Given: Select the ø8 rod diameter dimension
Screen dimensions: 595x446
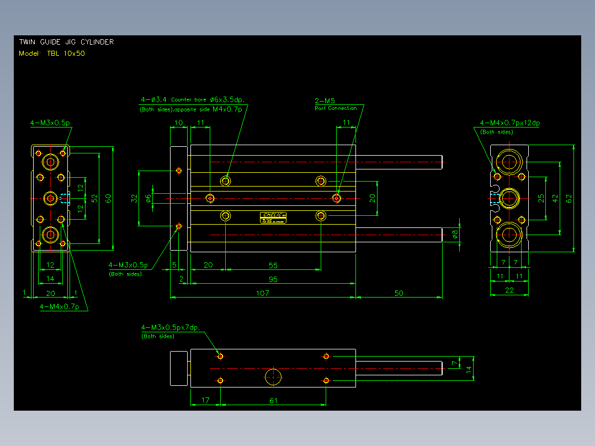Looking at the screenshot, I should 455,235.
